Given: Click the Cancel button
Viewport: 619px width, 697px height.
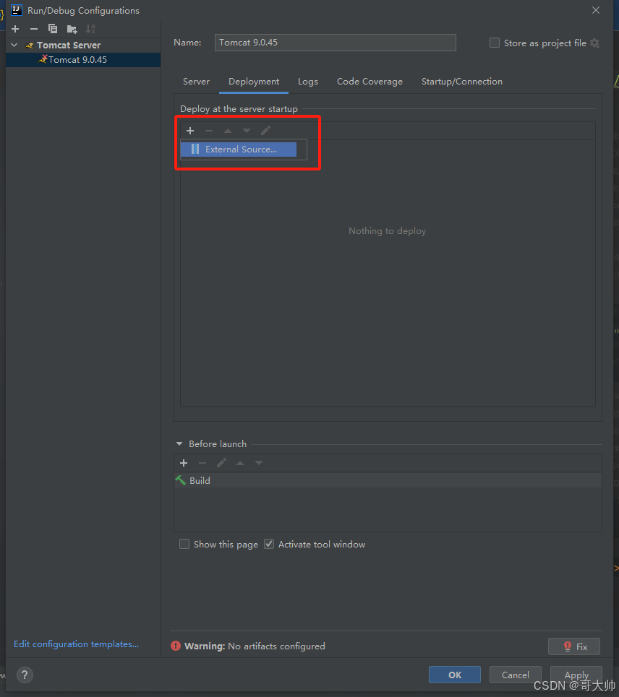Looking at the screenshot, I should point(516,675).
